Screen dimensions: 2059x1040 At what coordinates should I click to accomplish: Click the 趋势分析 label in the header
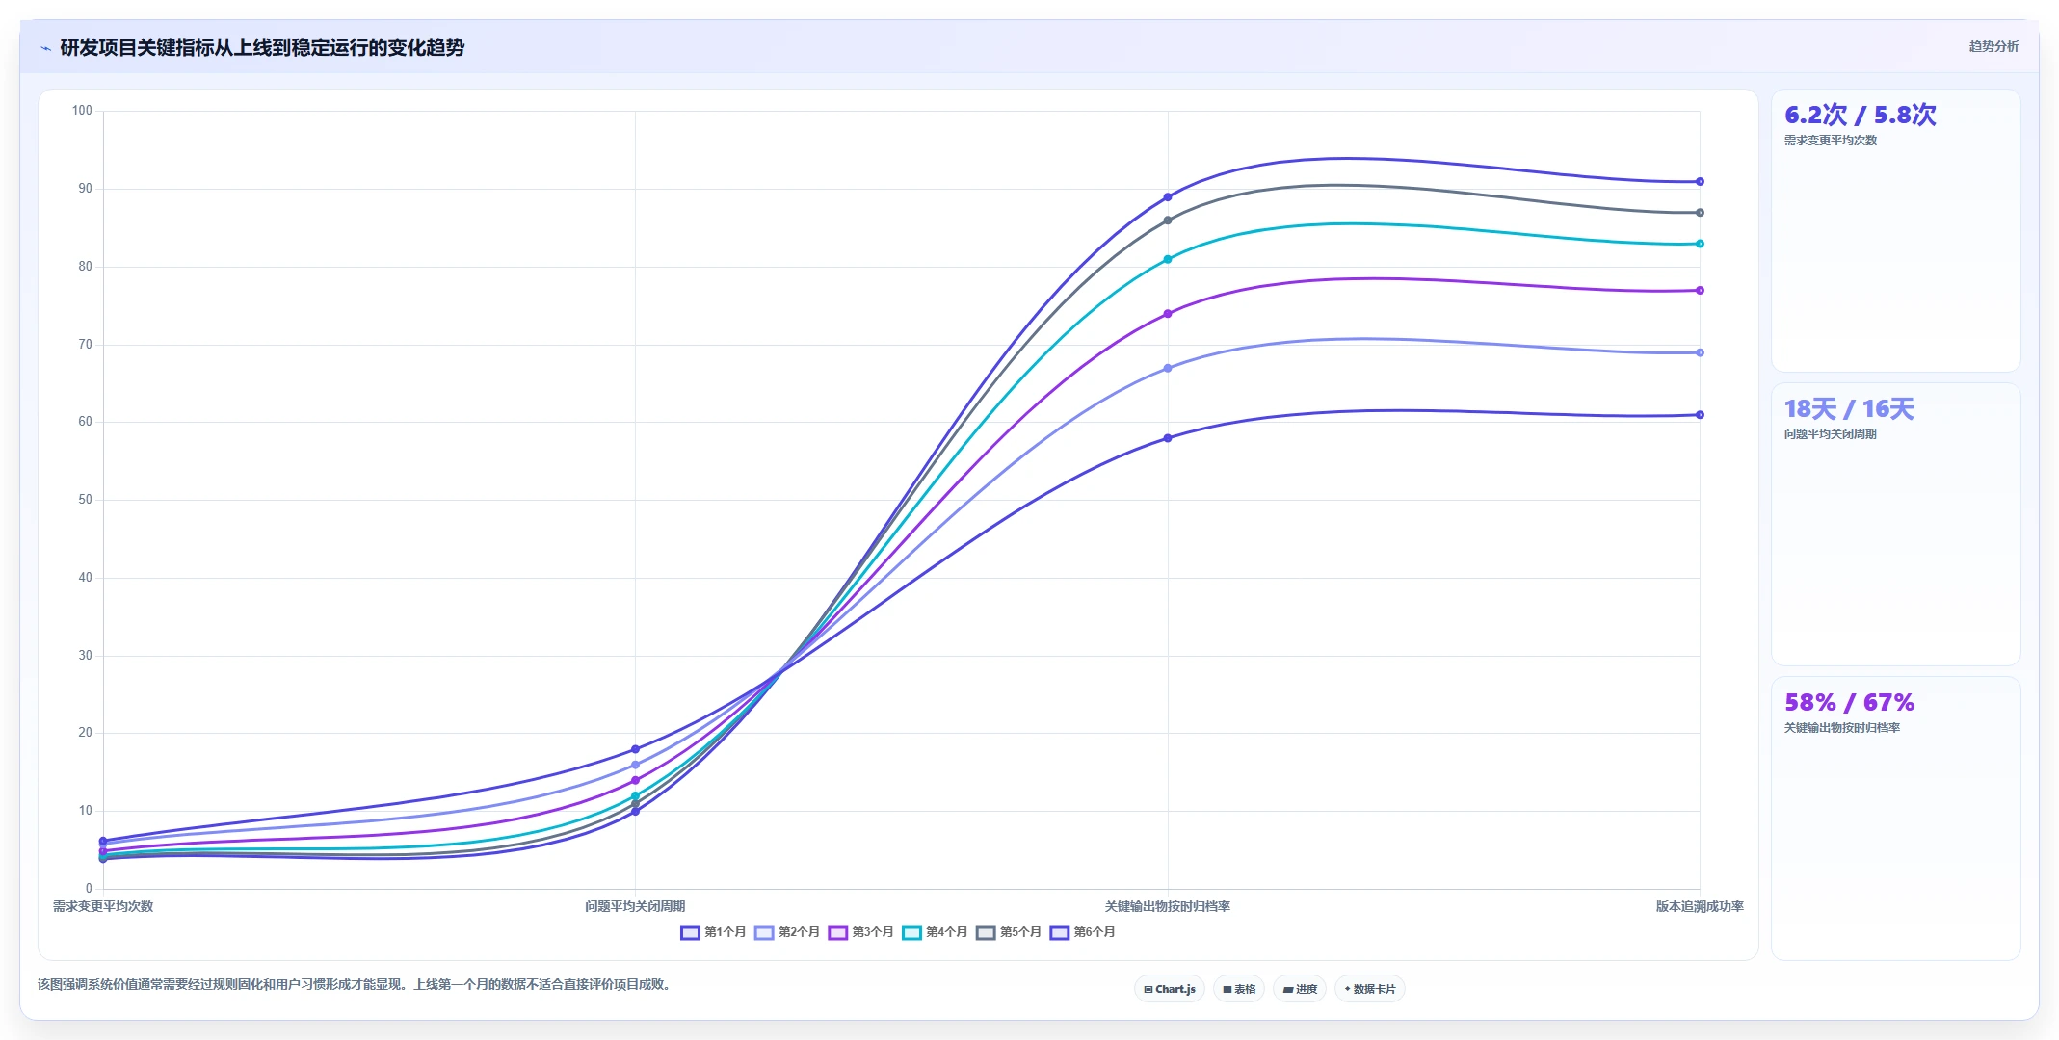[1993, 46]
